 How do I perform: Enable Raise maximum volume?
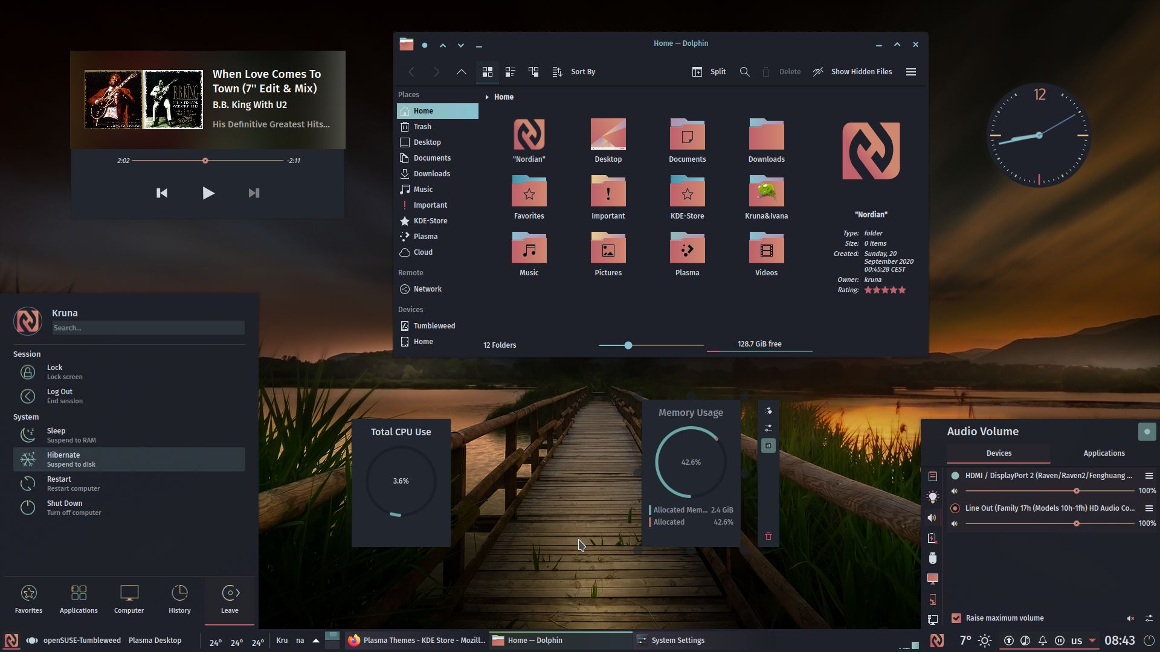pyautogui.click(x=957, y=618)
